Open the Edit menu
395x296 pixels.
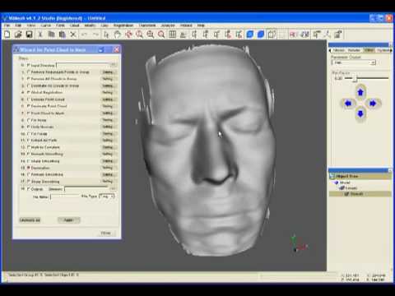tap(18, 25)
